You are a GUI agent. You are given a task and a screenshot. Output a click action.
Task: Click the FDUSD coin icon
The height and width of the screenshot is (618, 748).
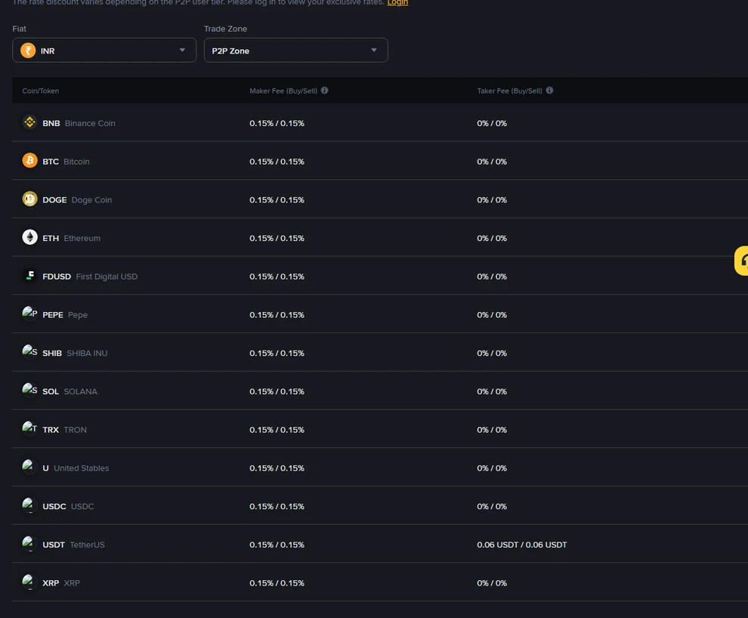29,276
